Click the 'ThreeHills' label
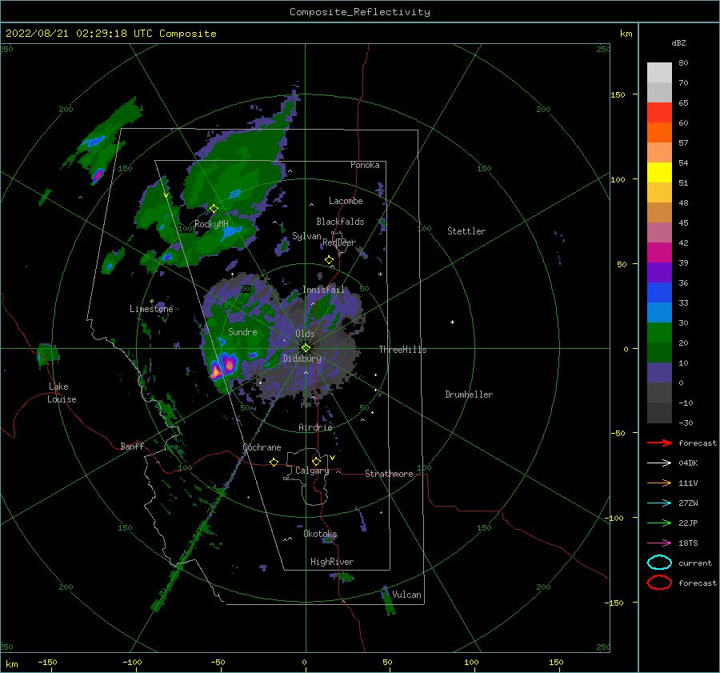 (x=402, y=350)
